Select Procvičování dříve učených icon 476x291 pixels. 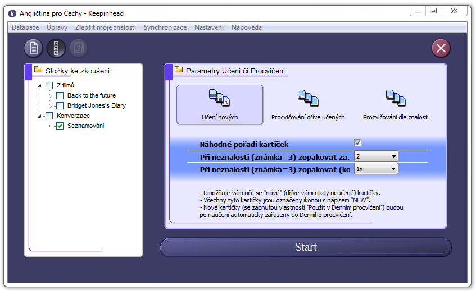pos(308,98)
